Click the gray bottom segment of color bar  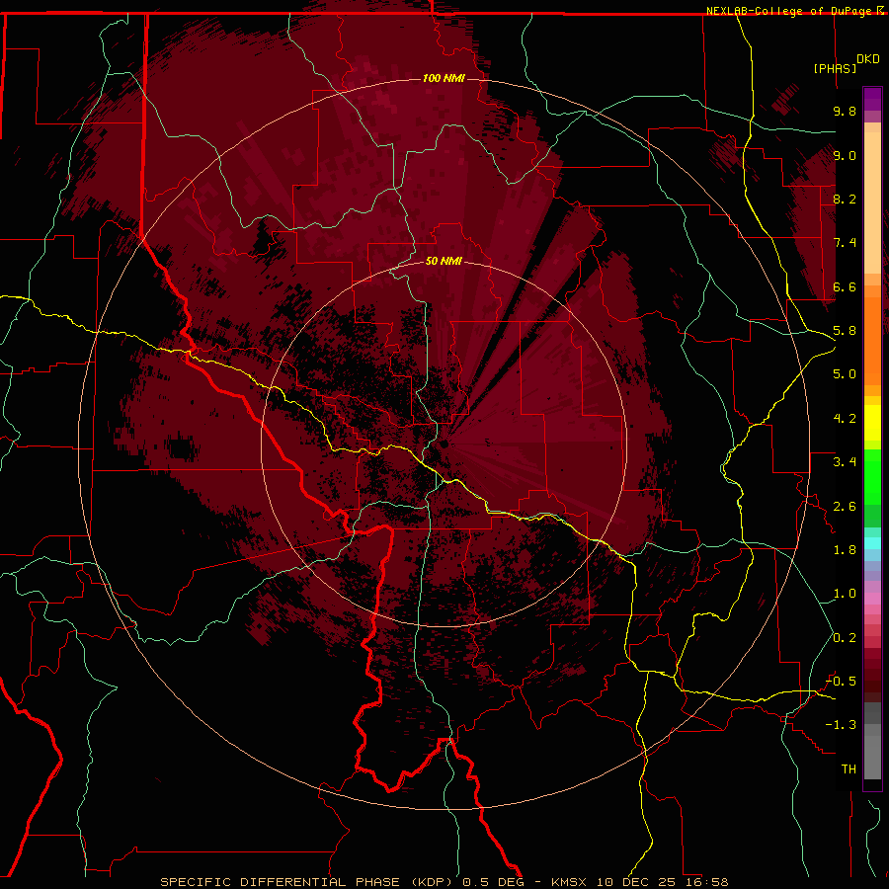[x=872, y=754]
